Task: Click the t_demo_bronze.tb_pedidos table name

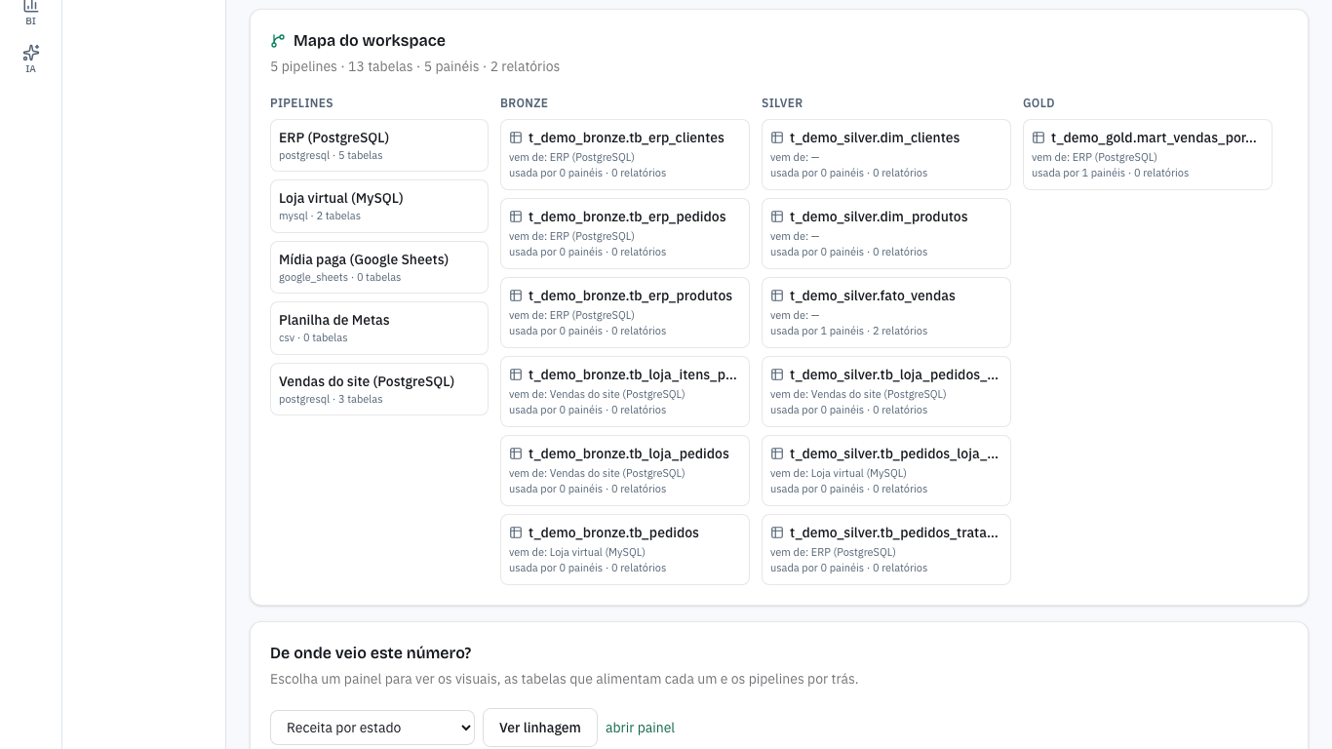Action: 613,533
